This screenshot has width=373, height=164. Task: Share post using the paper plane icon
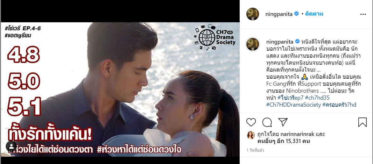click(283, 122)
